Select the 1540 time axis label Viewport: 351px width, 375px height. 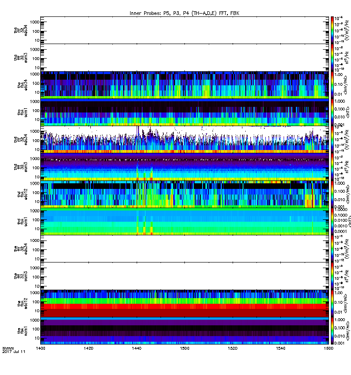click(x=280, y=348)
